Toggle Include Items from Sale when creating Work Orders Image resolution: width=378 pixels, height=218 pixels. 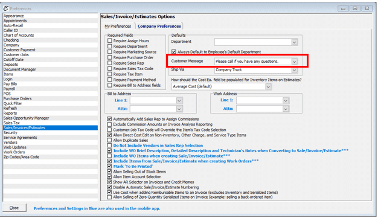[109, 161]
